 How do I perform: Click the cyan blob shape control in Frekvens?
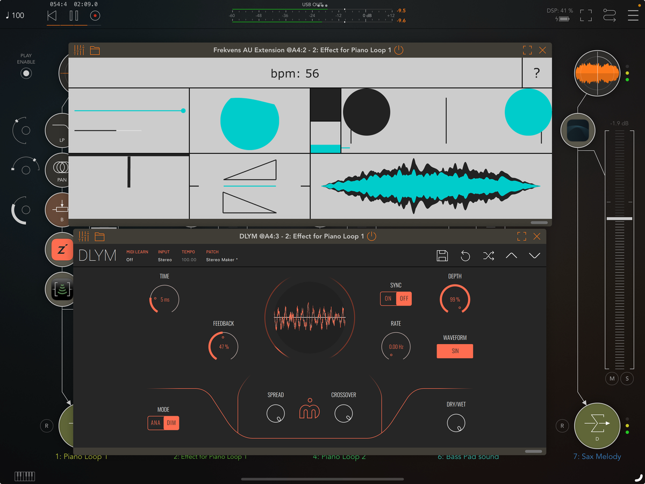click(250, 124)
